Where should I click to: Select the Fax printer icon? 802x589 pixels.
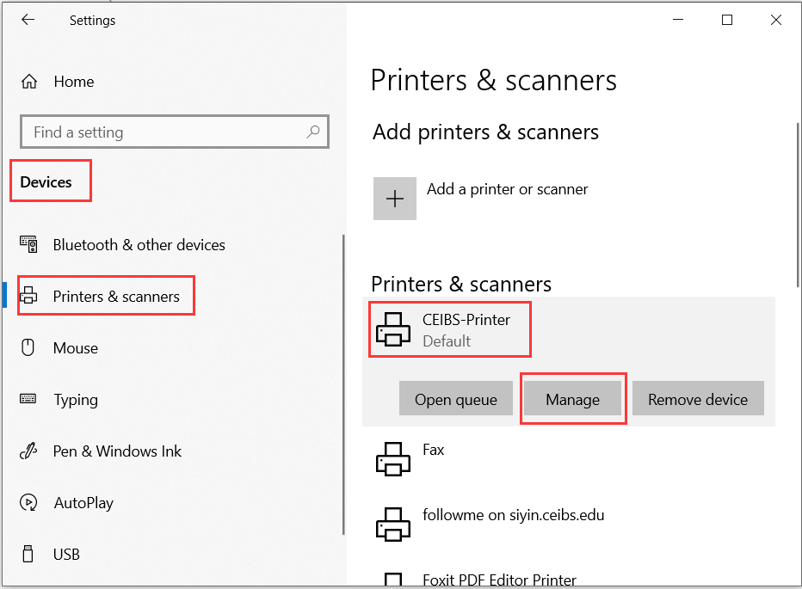(x=393, y=458)
